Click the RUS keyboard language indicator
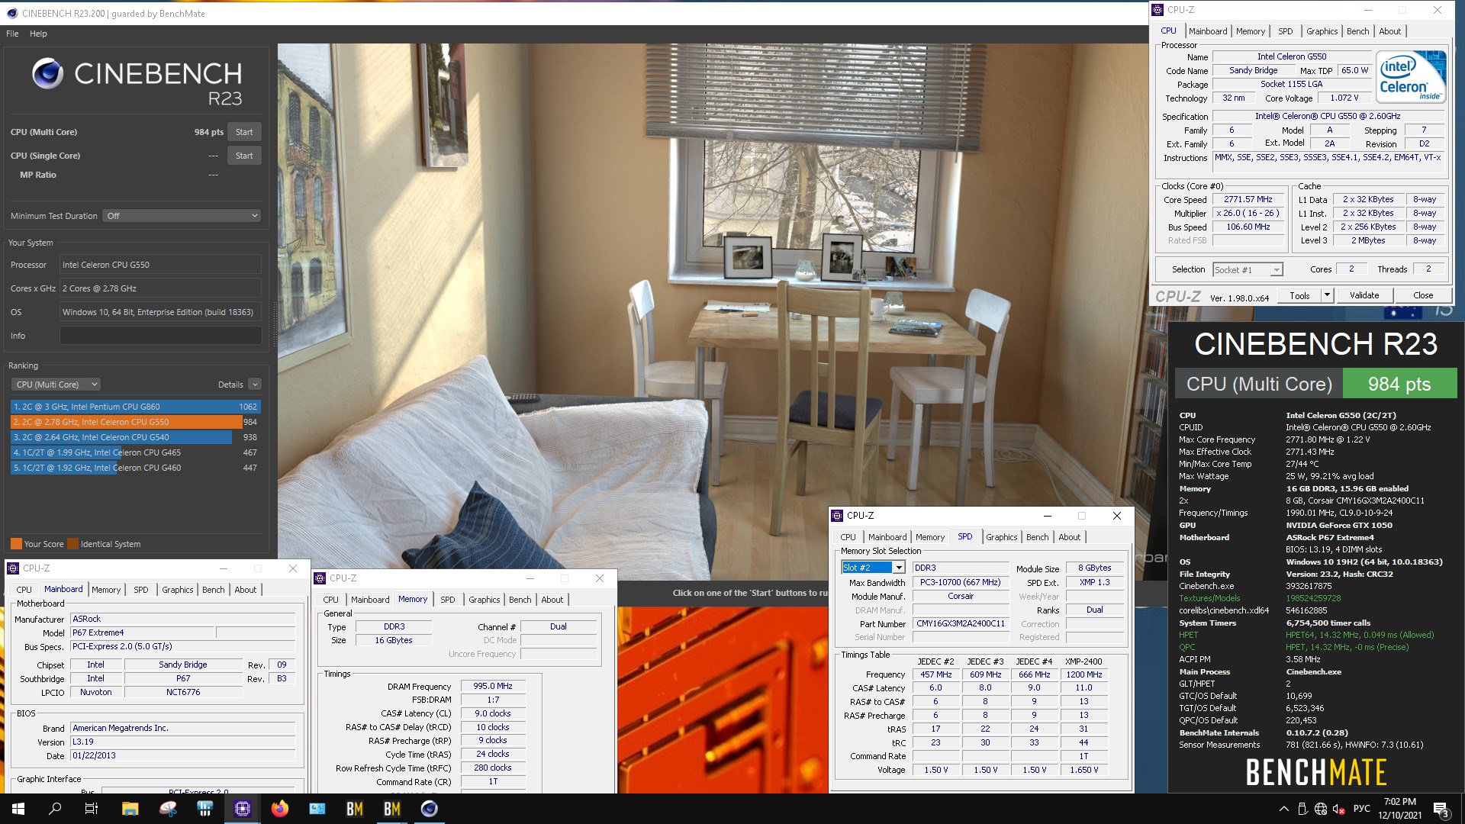The height and width of the screenshot is (824, 1465). (1361, 809)
